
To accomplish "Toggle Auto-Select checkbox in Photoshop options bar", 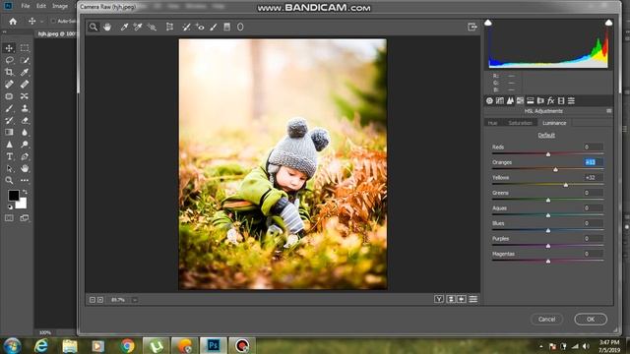I will (x=53, y=22).
